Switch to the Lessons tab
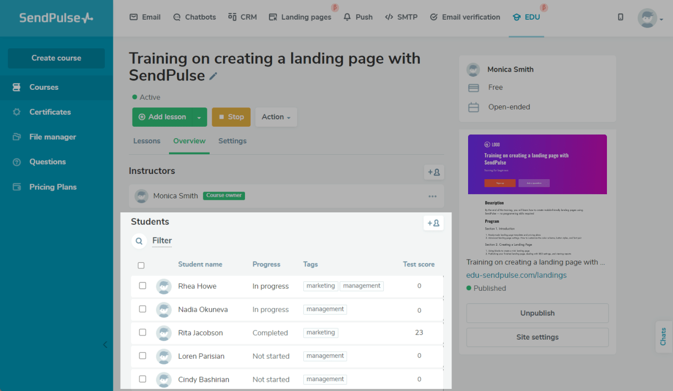673x391 pixels. point(147,141)
